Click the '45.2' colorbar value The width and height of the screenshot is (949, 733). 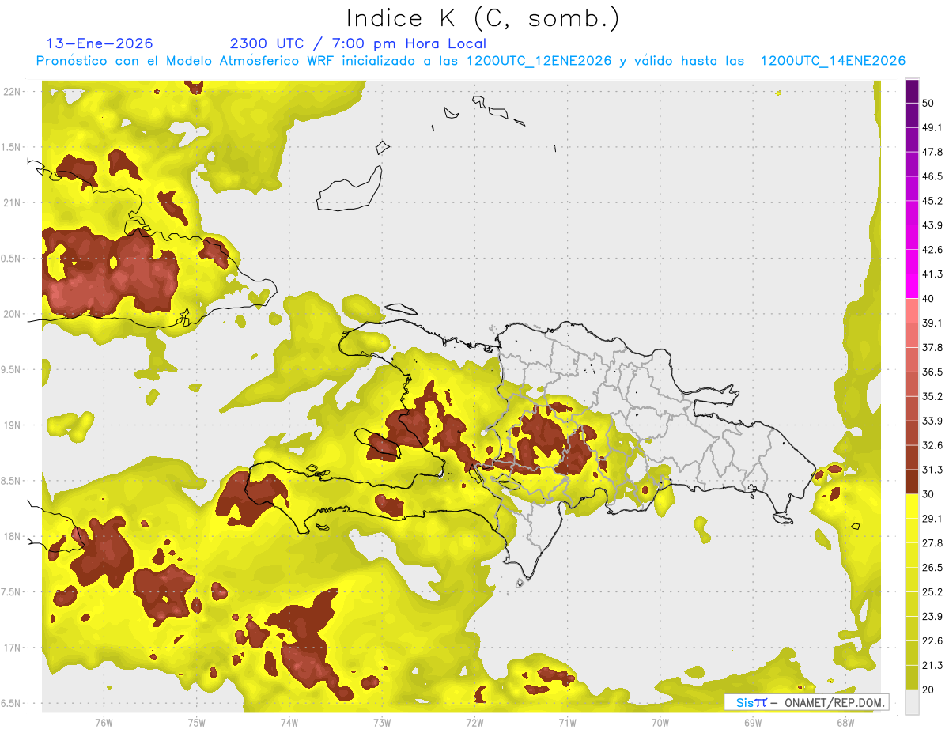coord(932,201)
